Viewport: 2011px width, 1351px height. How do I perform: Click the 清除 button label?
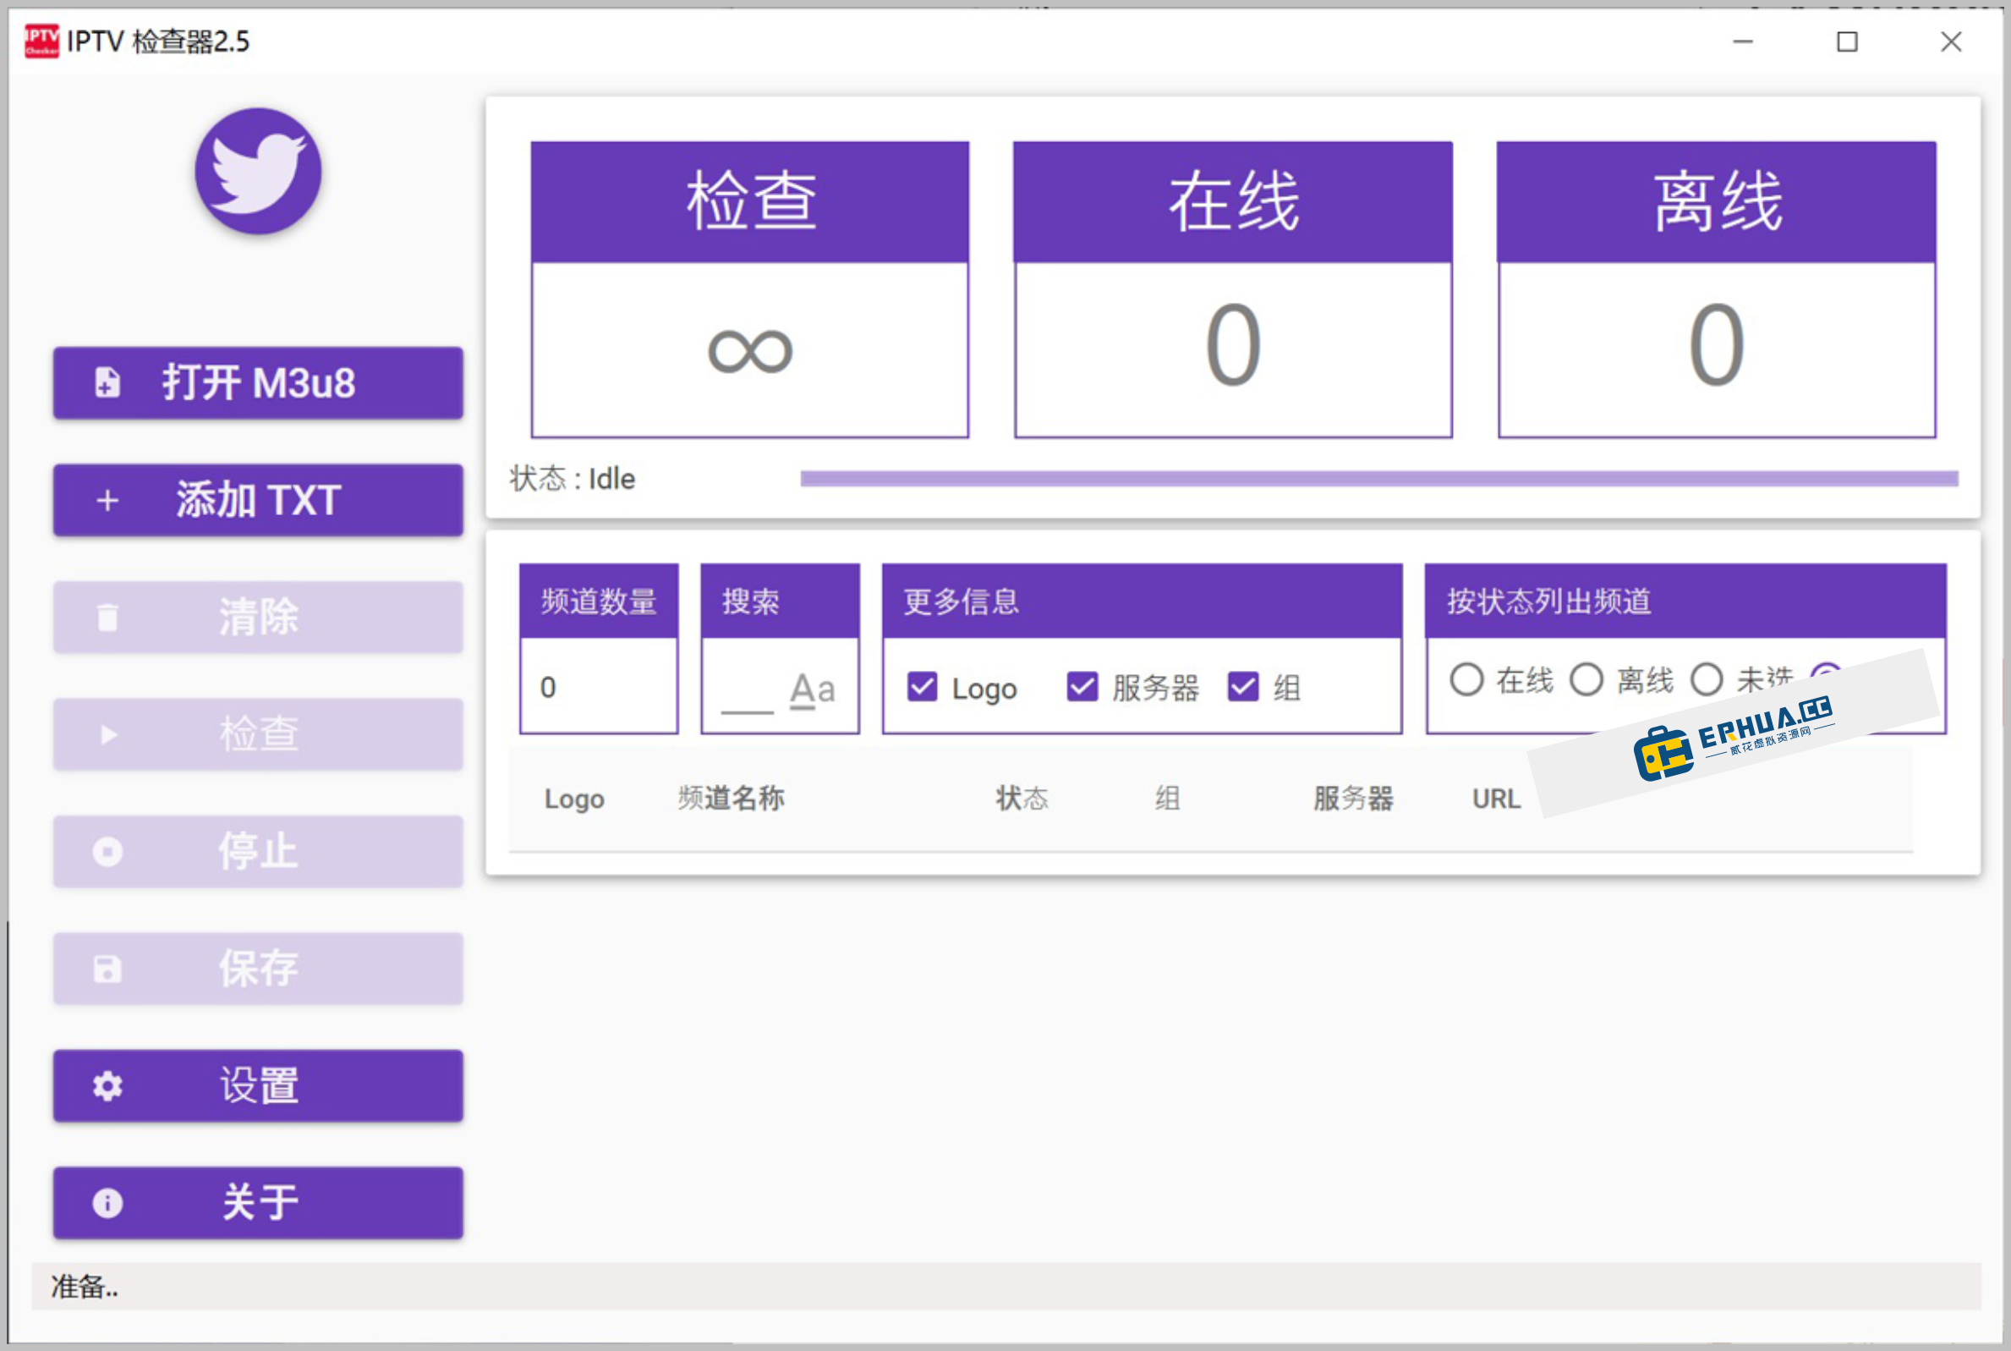point(259,617)
